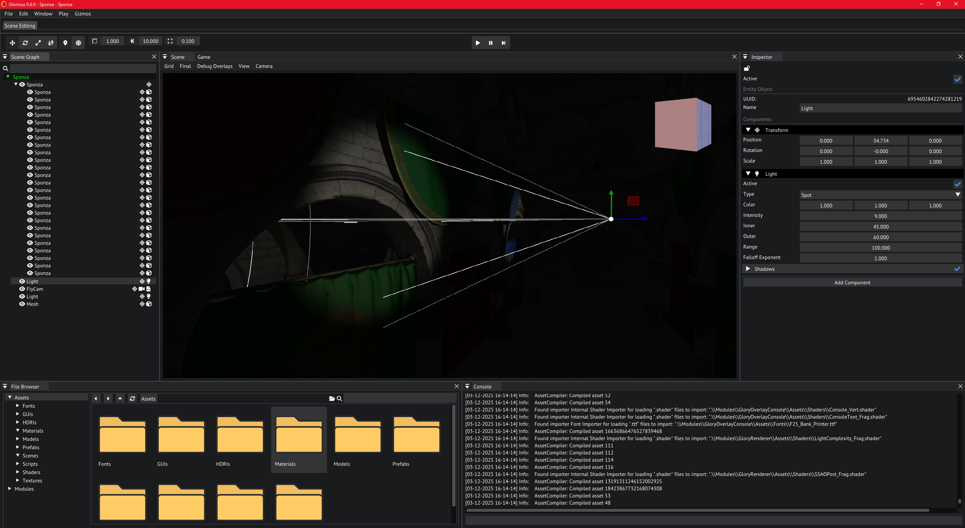The height and width of the screenshot is (528, 965).
Task: Click the light bulb icon on the Light entity
Action: (149, 281)
